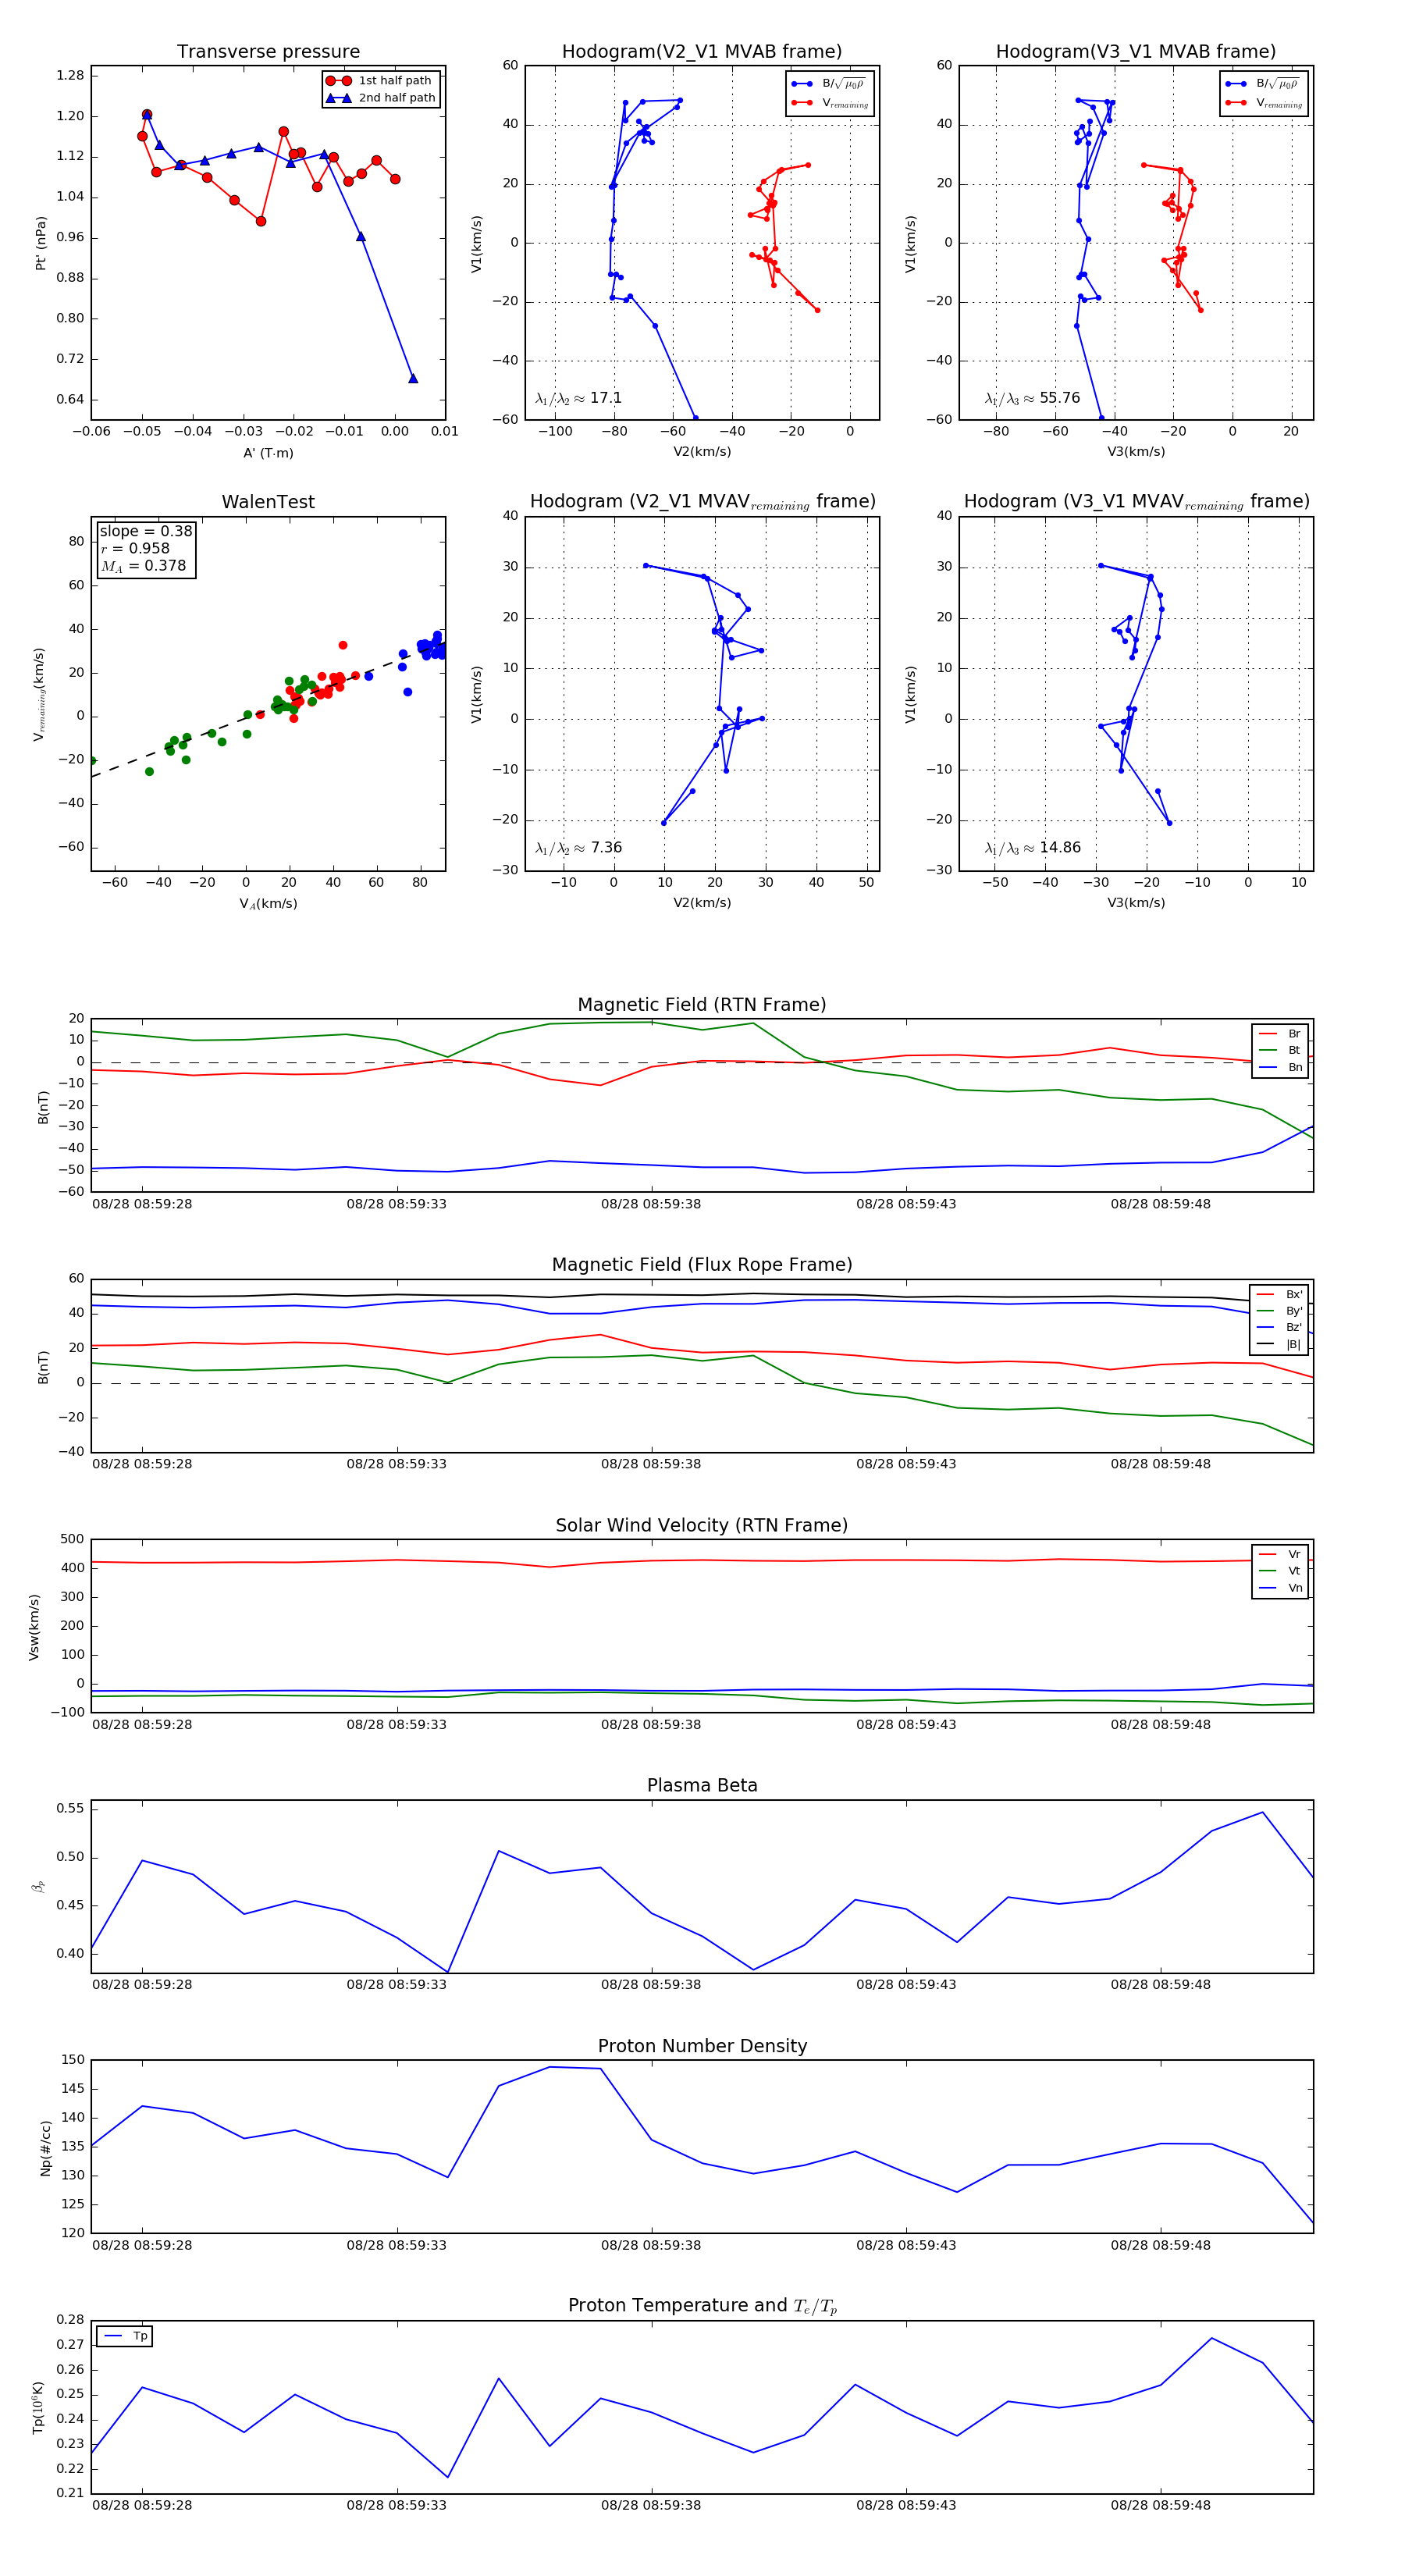This screenshot has height=2576, width=1405.
Task: Click the 'slope = 0.38' annotation
Action: click(x=146, y=531)
